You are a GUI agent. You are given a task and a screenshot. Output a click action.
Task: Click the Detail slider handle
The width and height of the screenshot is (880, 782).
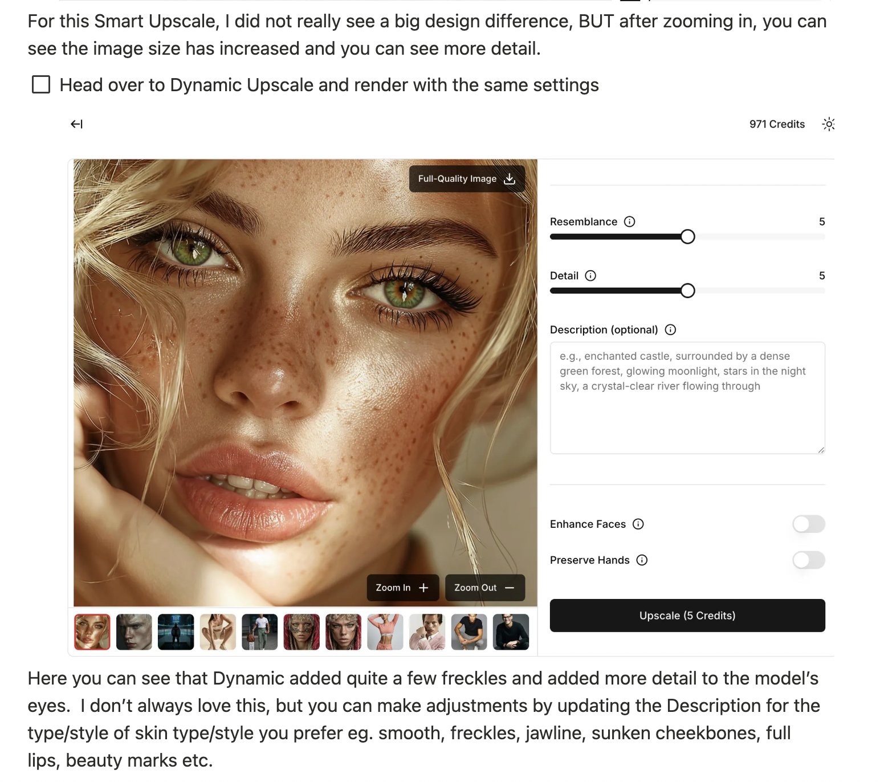[x=688, y=291]
